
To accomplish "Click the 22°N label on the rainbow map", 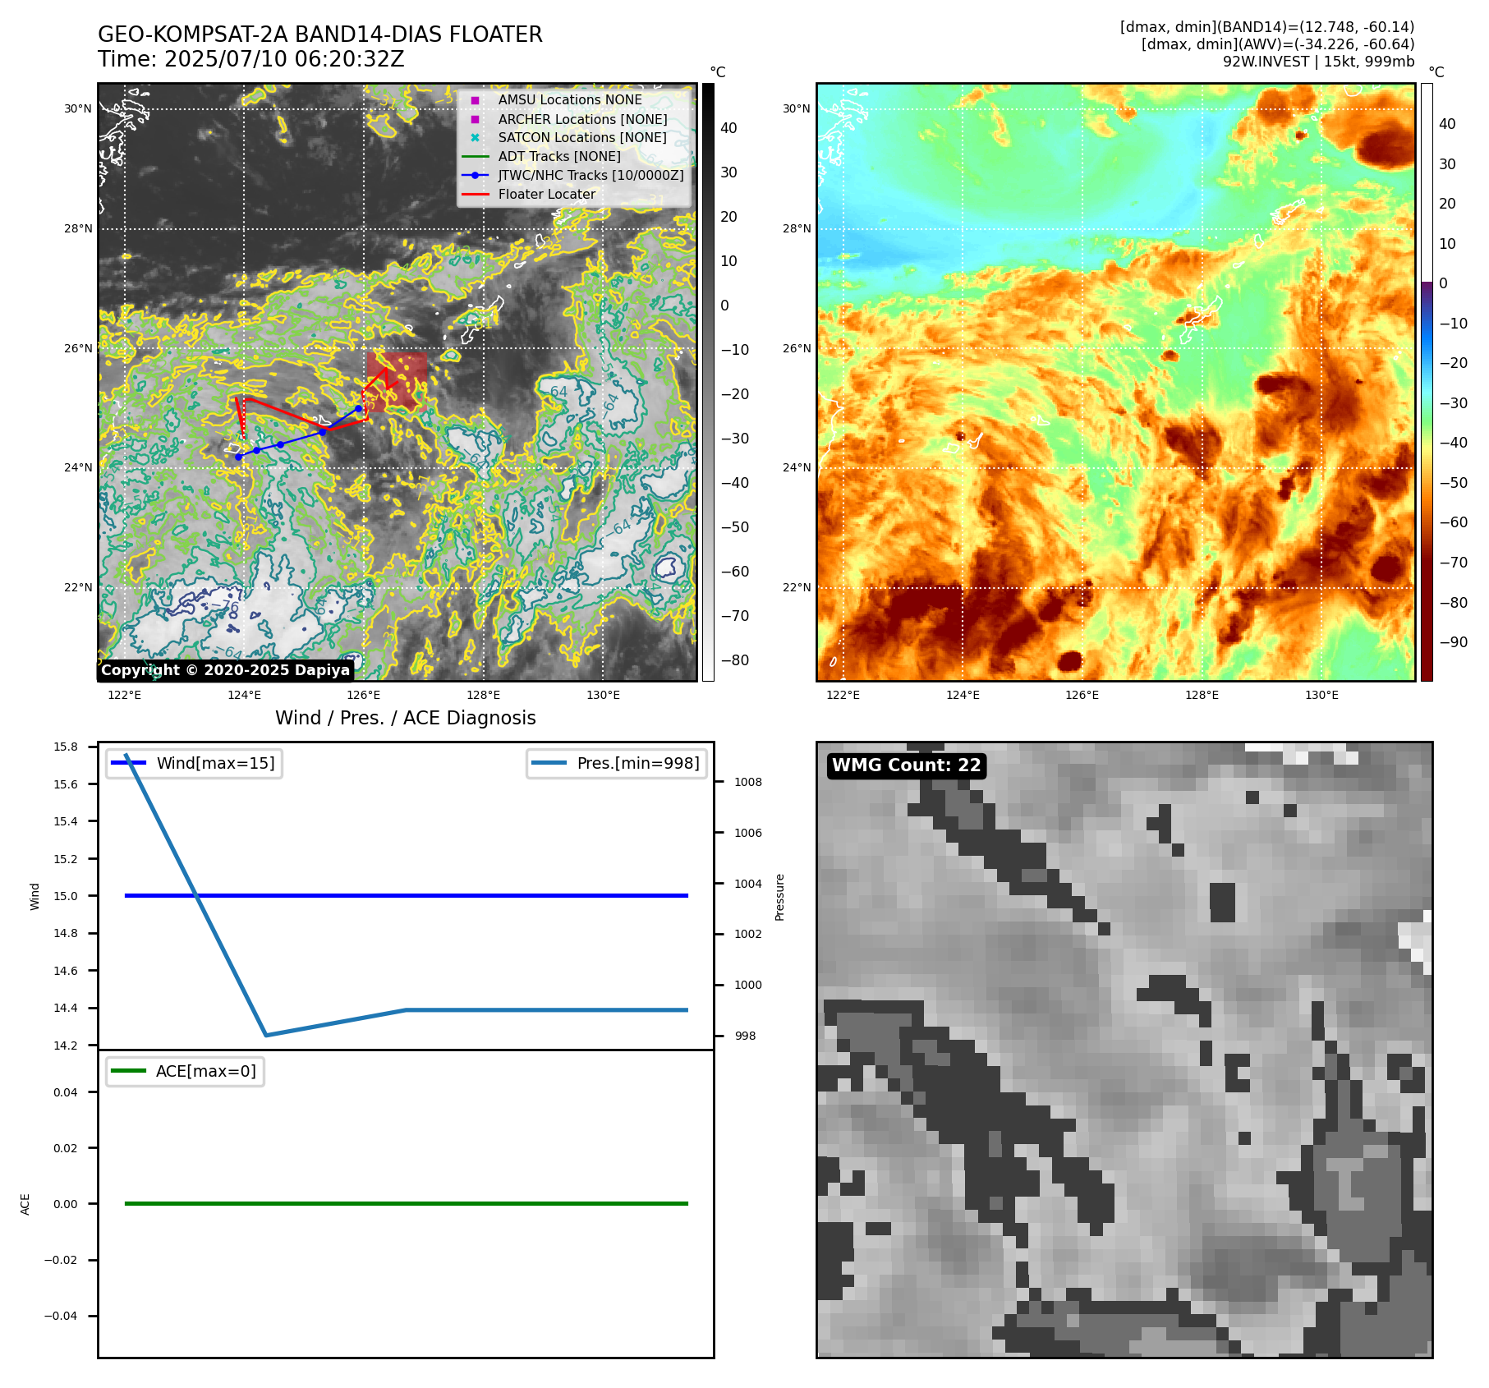I will (x=797, y=587).
